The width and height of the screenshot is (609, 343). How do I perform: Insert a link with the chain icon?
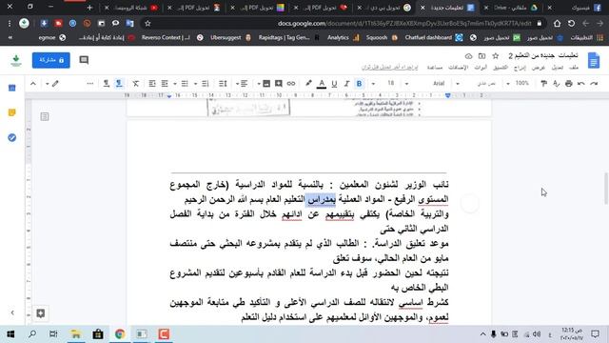pyautogui.click(x=291, y=84)
